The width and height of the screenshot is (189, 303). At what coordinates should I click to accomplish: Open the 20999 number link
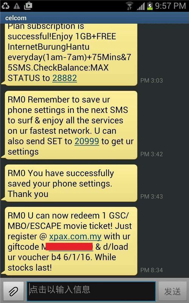(87, 141)
